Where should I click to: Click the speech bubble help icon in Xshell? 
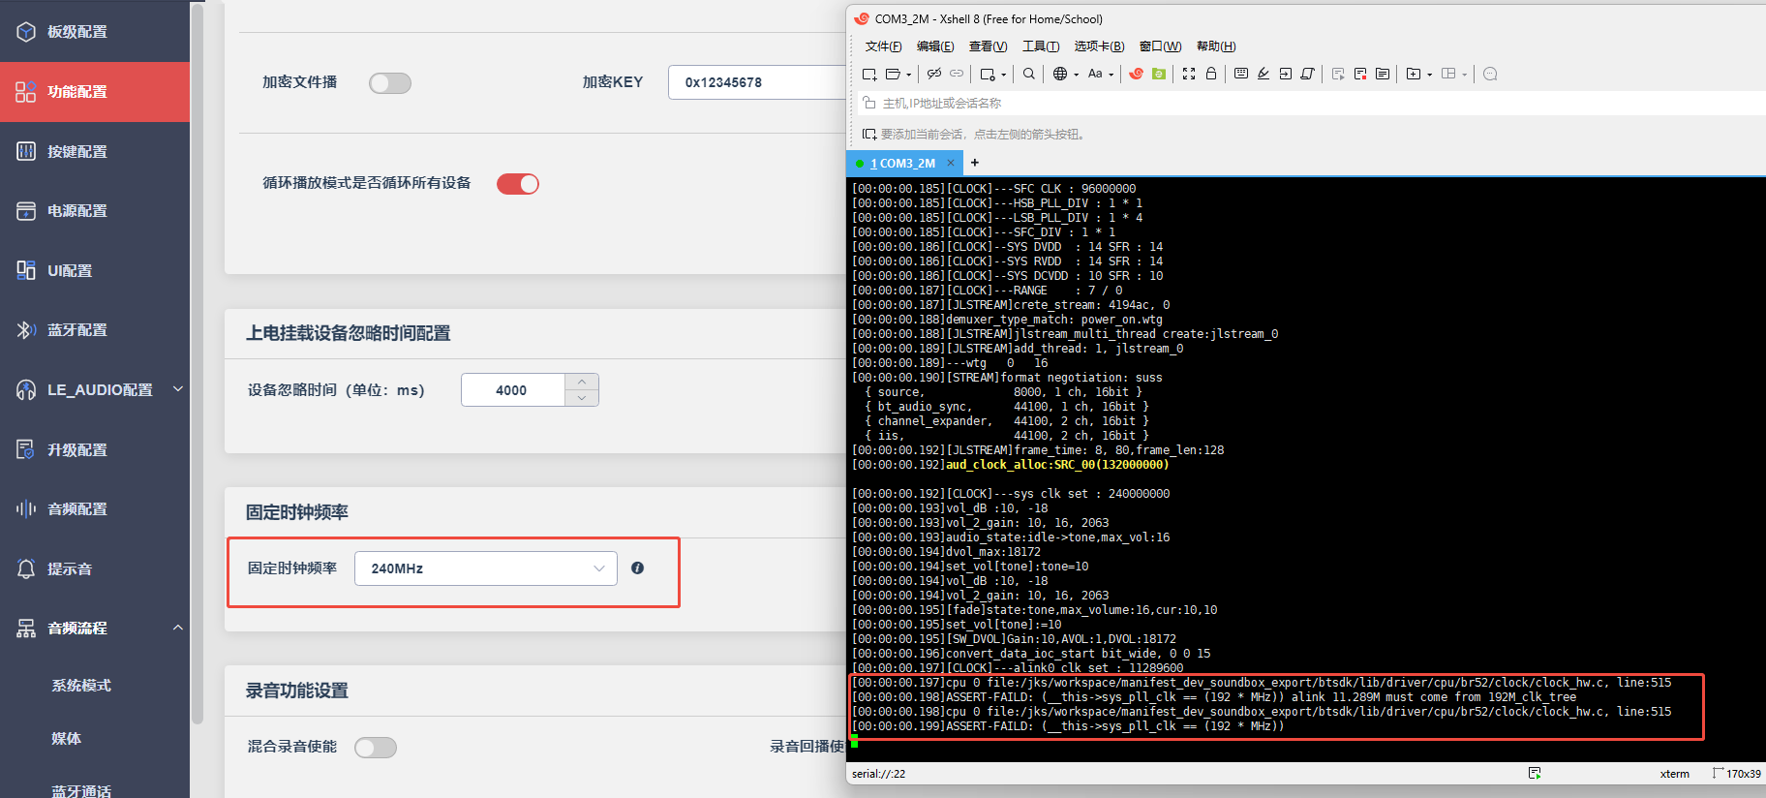click(1490, 74)
